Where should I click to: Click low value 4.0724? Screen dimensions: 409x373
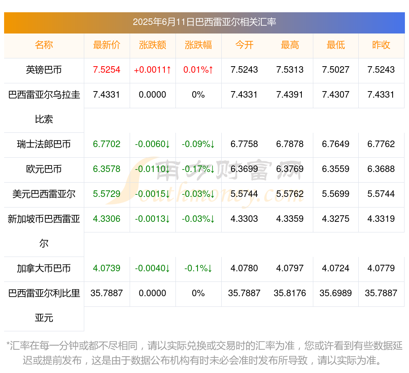(x=336, y=268)
